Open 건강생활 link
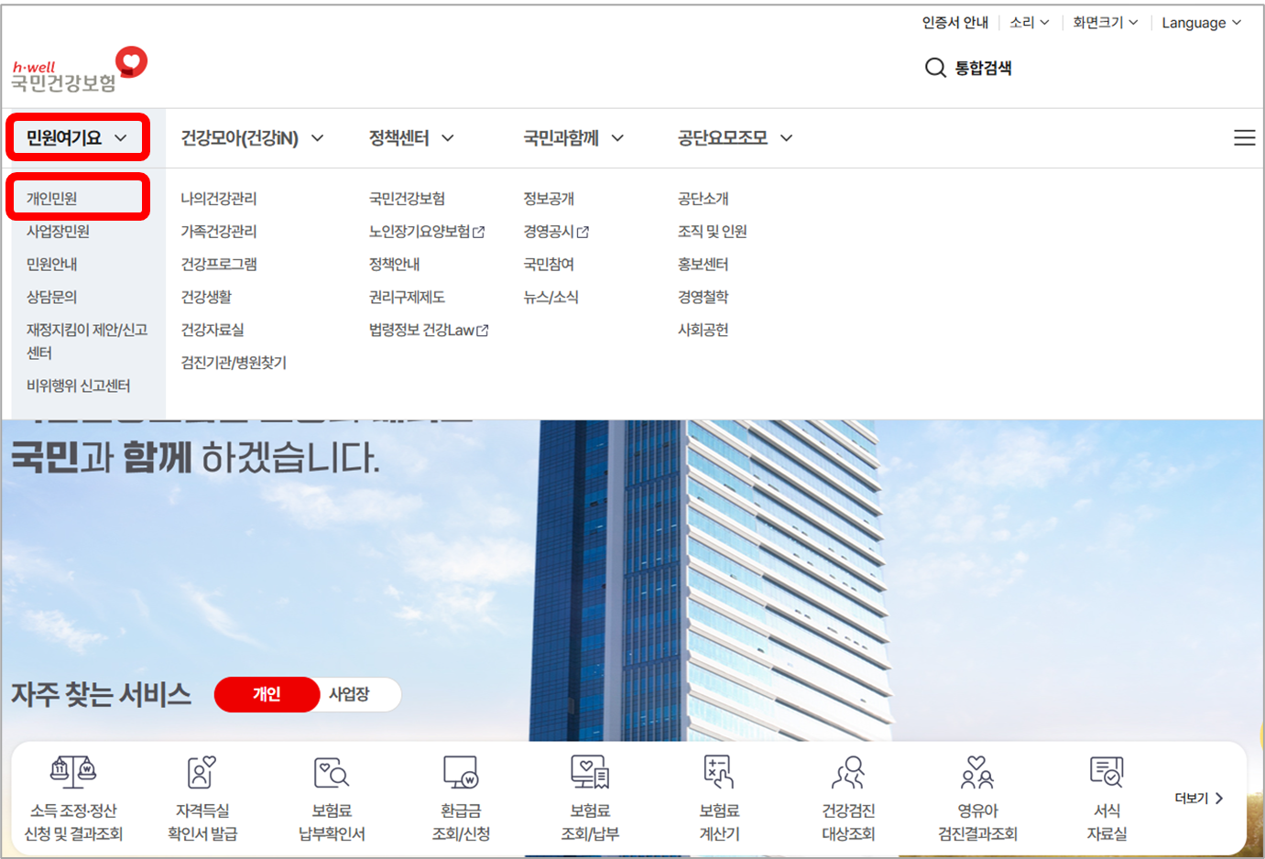1265x859 pixels. pos(206,298)
